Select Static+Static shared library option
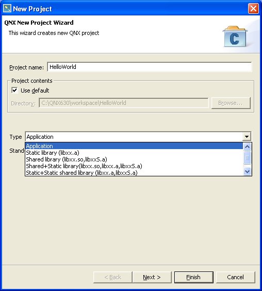 click(x=134, y=173)
